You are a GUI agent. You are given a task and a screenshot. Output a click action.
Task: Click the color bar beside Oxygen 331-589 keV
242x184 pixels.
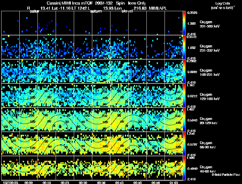[185, 23]
